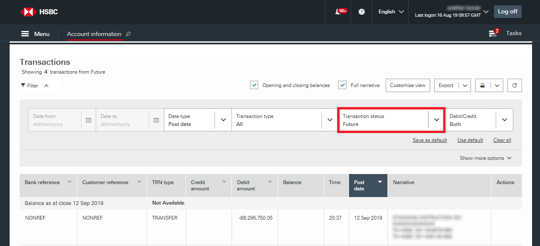Sort by Bank reference column arrow

tap(69, 182)
